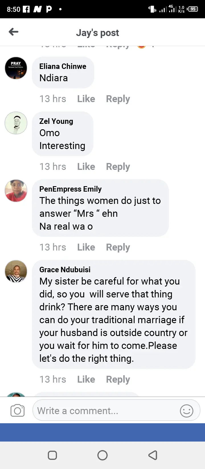This screenshot has height=469, width=205.
Task: Tap the back arrow in header
Action: 14,32
